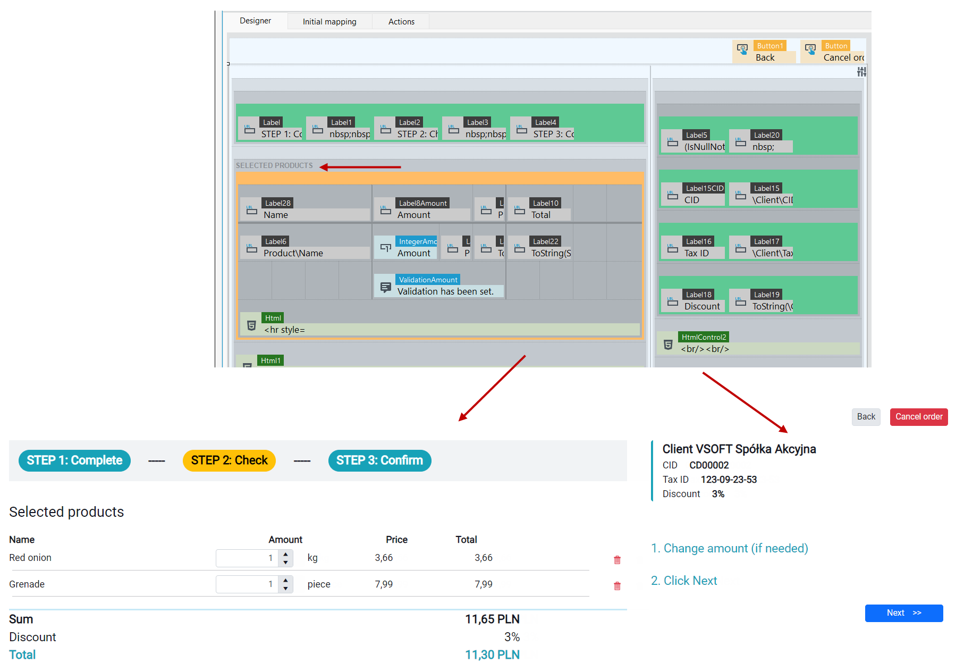Select the IntegerAmount input control icon
This screenshot has height=671, width=964.
pos(385,248)
